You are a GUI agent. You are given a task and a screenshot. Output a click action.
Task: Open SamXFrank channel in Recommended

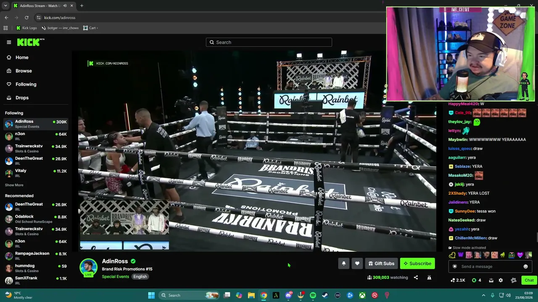(36, 280)
